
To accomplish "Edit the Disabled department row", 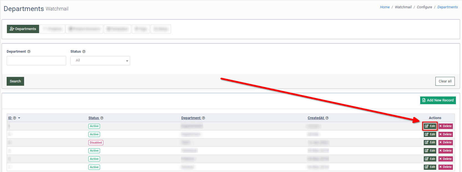I will point(430,143).
